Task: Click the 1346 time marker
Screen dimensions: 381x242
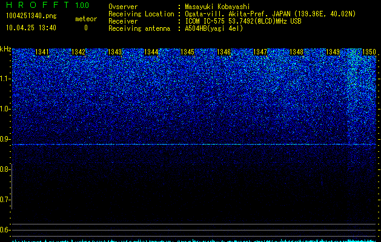Action: tap(224, 52)
